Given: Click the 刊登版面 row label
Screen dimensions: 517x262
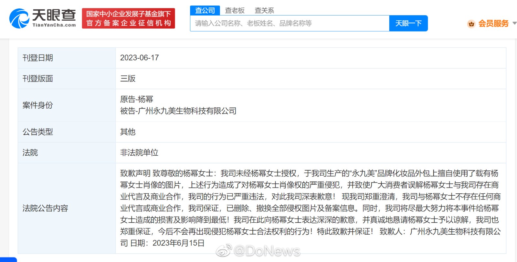Looking at the screenshot, I should click(x=37, y=79).
